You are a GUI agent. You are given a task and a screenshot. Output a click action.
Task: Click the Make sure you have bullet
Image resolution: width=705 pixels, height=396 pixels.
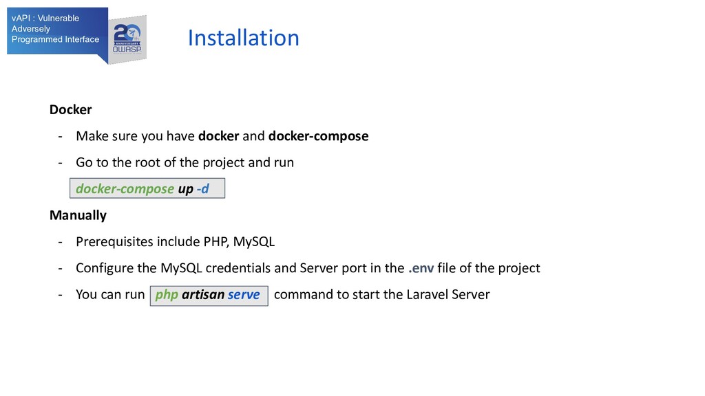[x=222, y=136]
